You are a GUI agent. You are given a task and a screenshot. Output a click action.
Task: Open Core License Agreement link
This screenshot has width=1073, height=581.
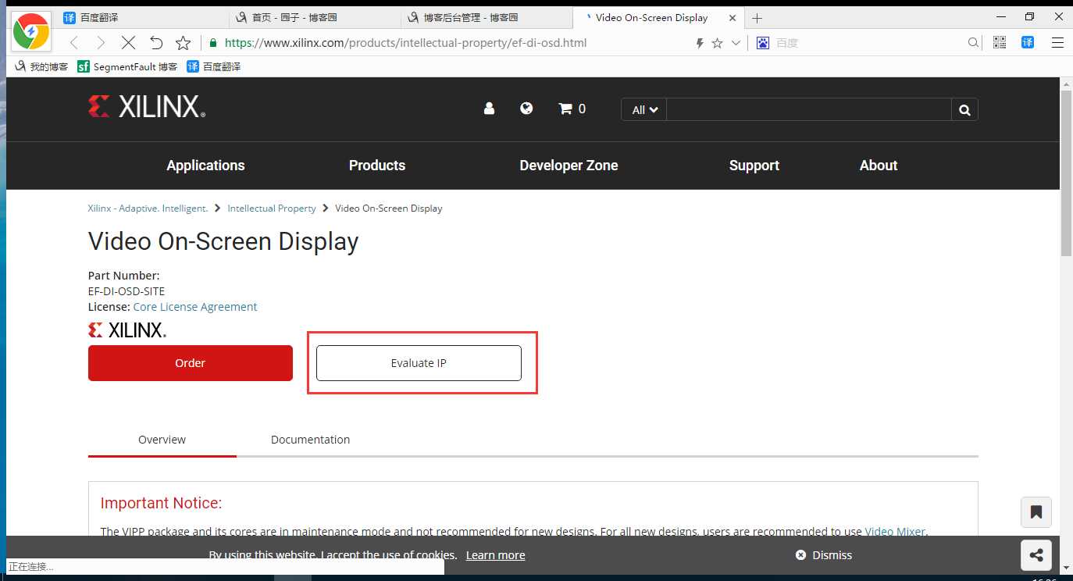tap(195, 307)
